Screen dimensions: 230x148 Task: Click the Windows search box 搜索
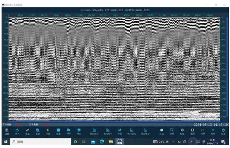[x=41, y=142]
